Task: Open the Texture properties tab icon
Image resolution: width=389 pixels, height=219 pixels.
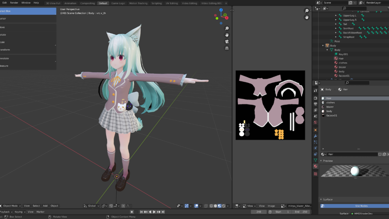Action: [x=315, y=174]
